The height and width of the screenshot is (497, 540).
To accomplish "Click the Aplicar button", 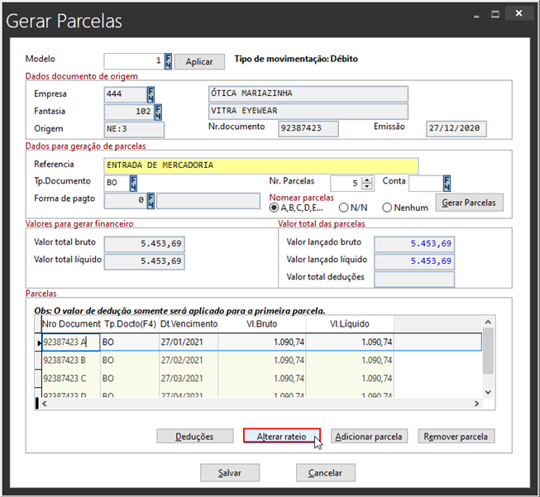I will click(198, 62).
